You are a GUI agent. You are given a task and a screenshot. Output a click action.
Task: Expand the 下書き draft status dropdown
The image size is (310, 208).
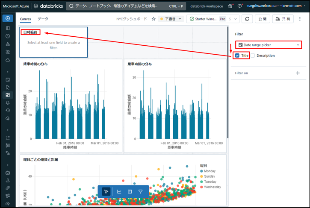click(171, 19)
